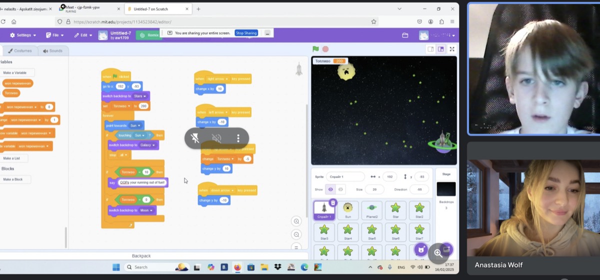Viewport: 600px width, 280px height.
Task: Click Make a Variable button
Action: pyautogui.click(x=15, y=73)
